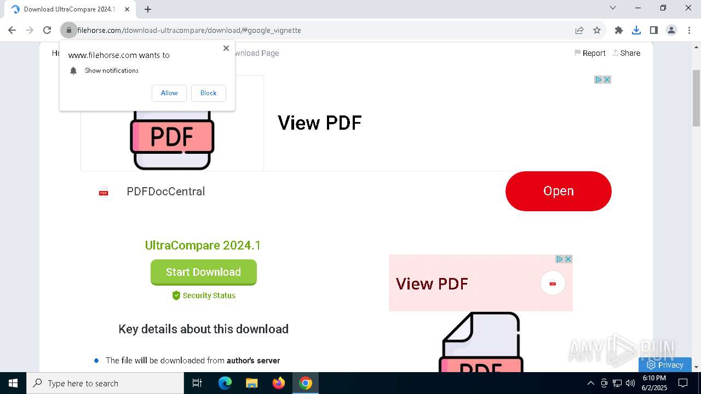This screenshot has height=394, width=701.
Task: Launch Firefox from taskbar
Action: pos(279,383)
